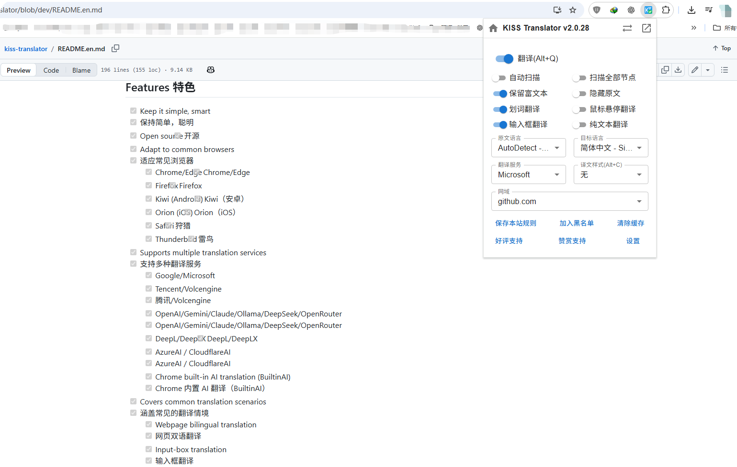This screenshot has width=737, height=467.
Task: Click the install app icon in address bar
Action: [x=557, y=10]
